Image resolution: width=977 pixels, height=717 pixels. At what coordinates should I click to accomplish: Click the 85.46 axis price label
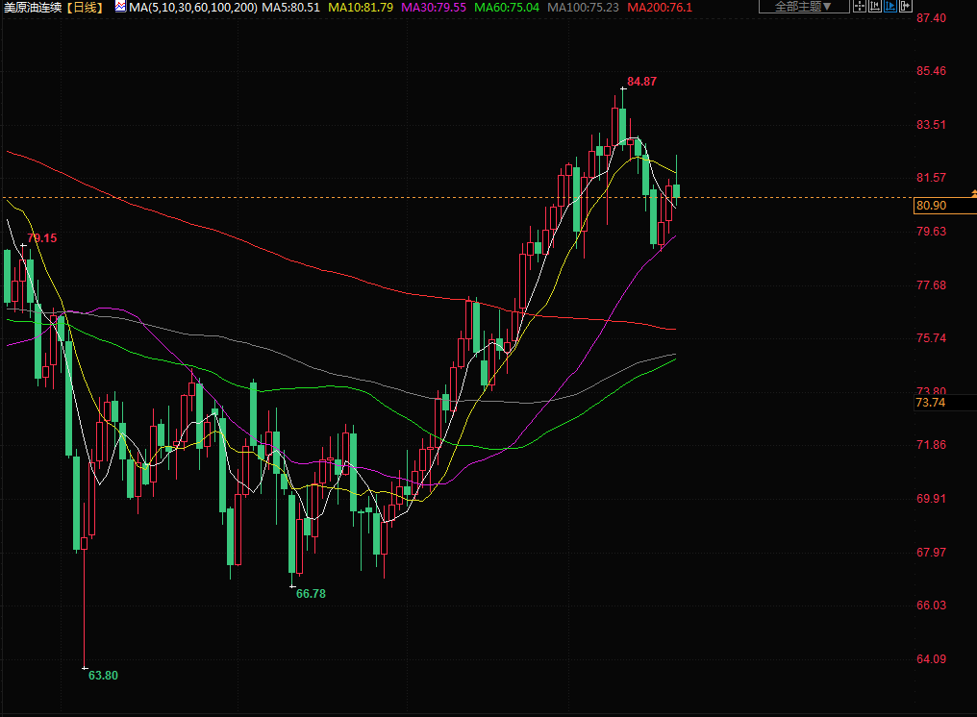[931, 71]
